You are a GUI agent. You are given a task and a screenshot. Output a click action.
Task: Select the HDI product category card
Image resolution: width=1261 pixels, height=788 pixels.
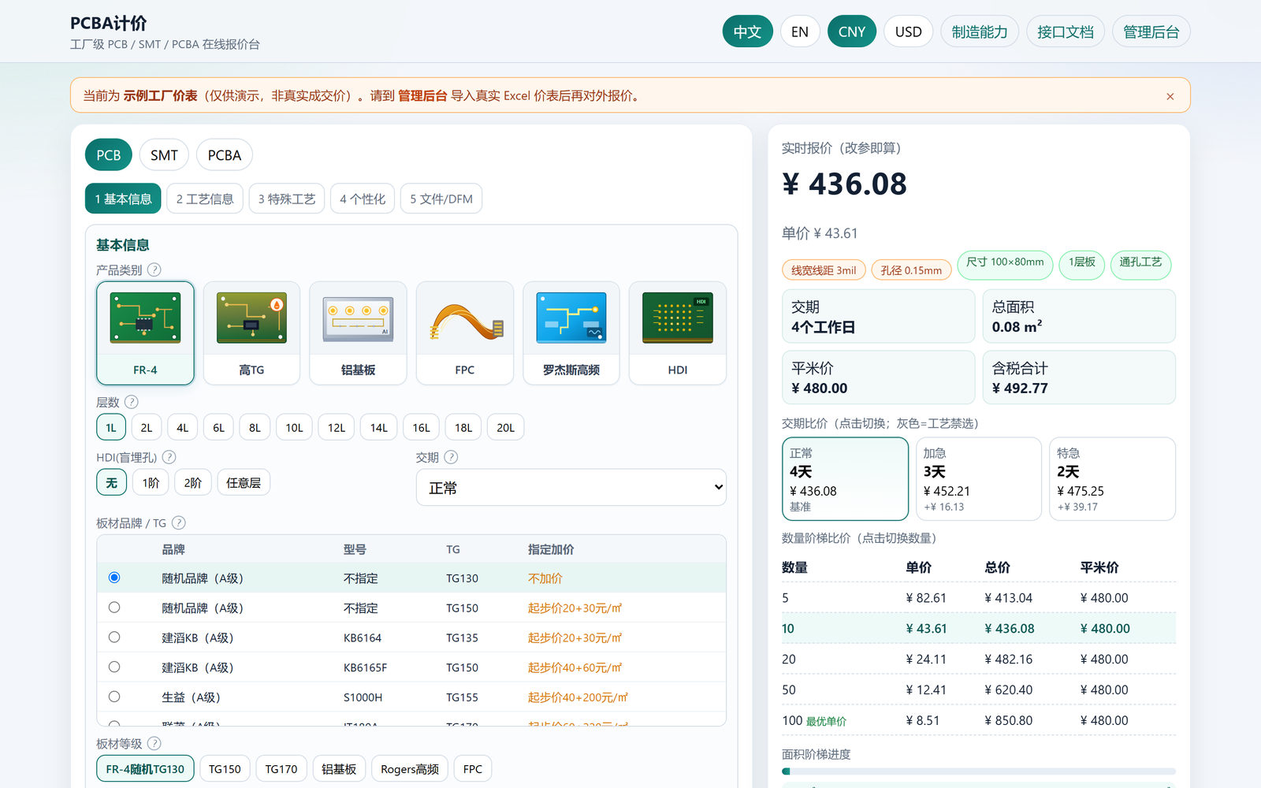(x=678, y=333)
